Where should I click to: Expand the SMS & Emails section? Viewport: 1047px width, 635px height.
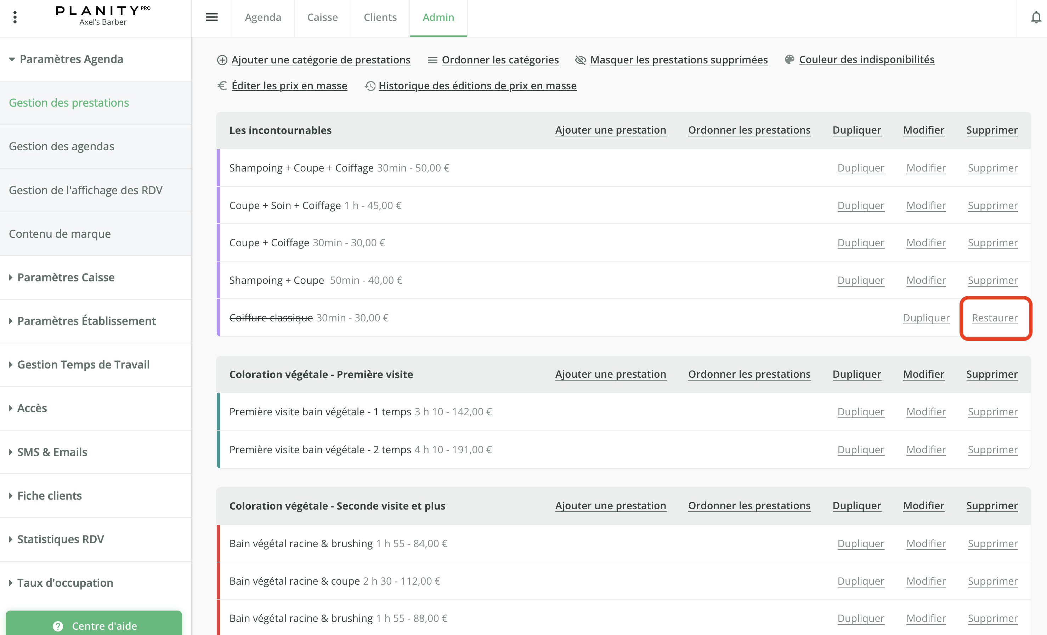point(52,452)
